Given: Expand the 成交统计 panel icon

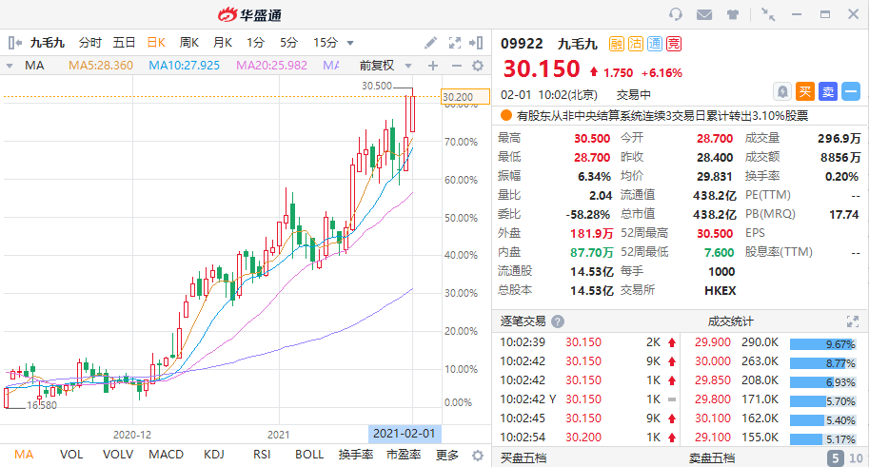Looking at the screenshot, I should pyautogui.click(x=853, y=321).
